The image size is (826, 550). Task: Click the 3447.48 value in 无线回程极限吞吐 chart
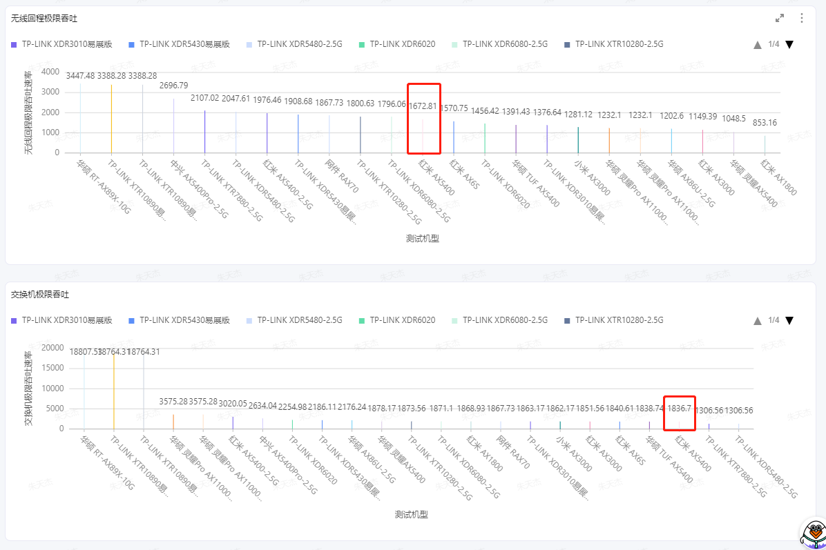[80, 76]
